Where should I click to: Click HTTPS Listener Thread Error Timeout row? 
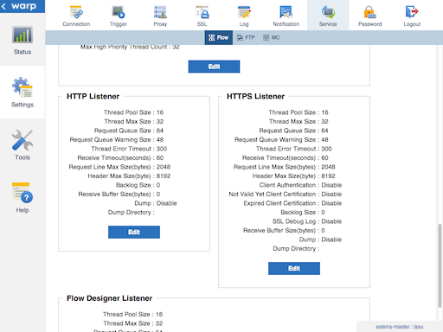click(x=294, y=149)
